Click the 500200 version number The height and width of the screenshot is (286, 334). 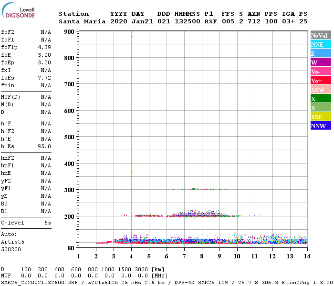tap(11, 249)
